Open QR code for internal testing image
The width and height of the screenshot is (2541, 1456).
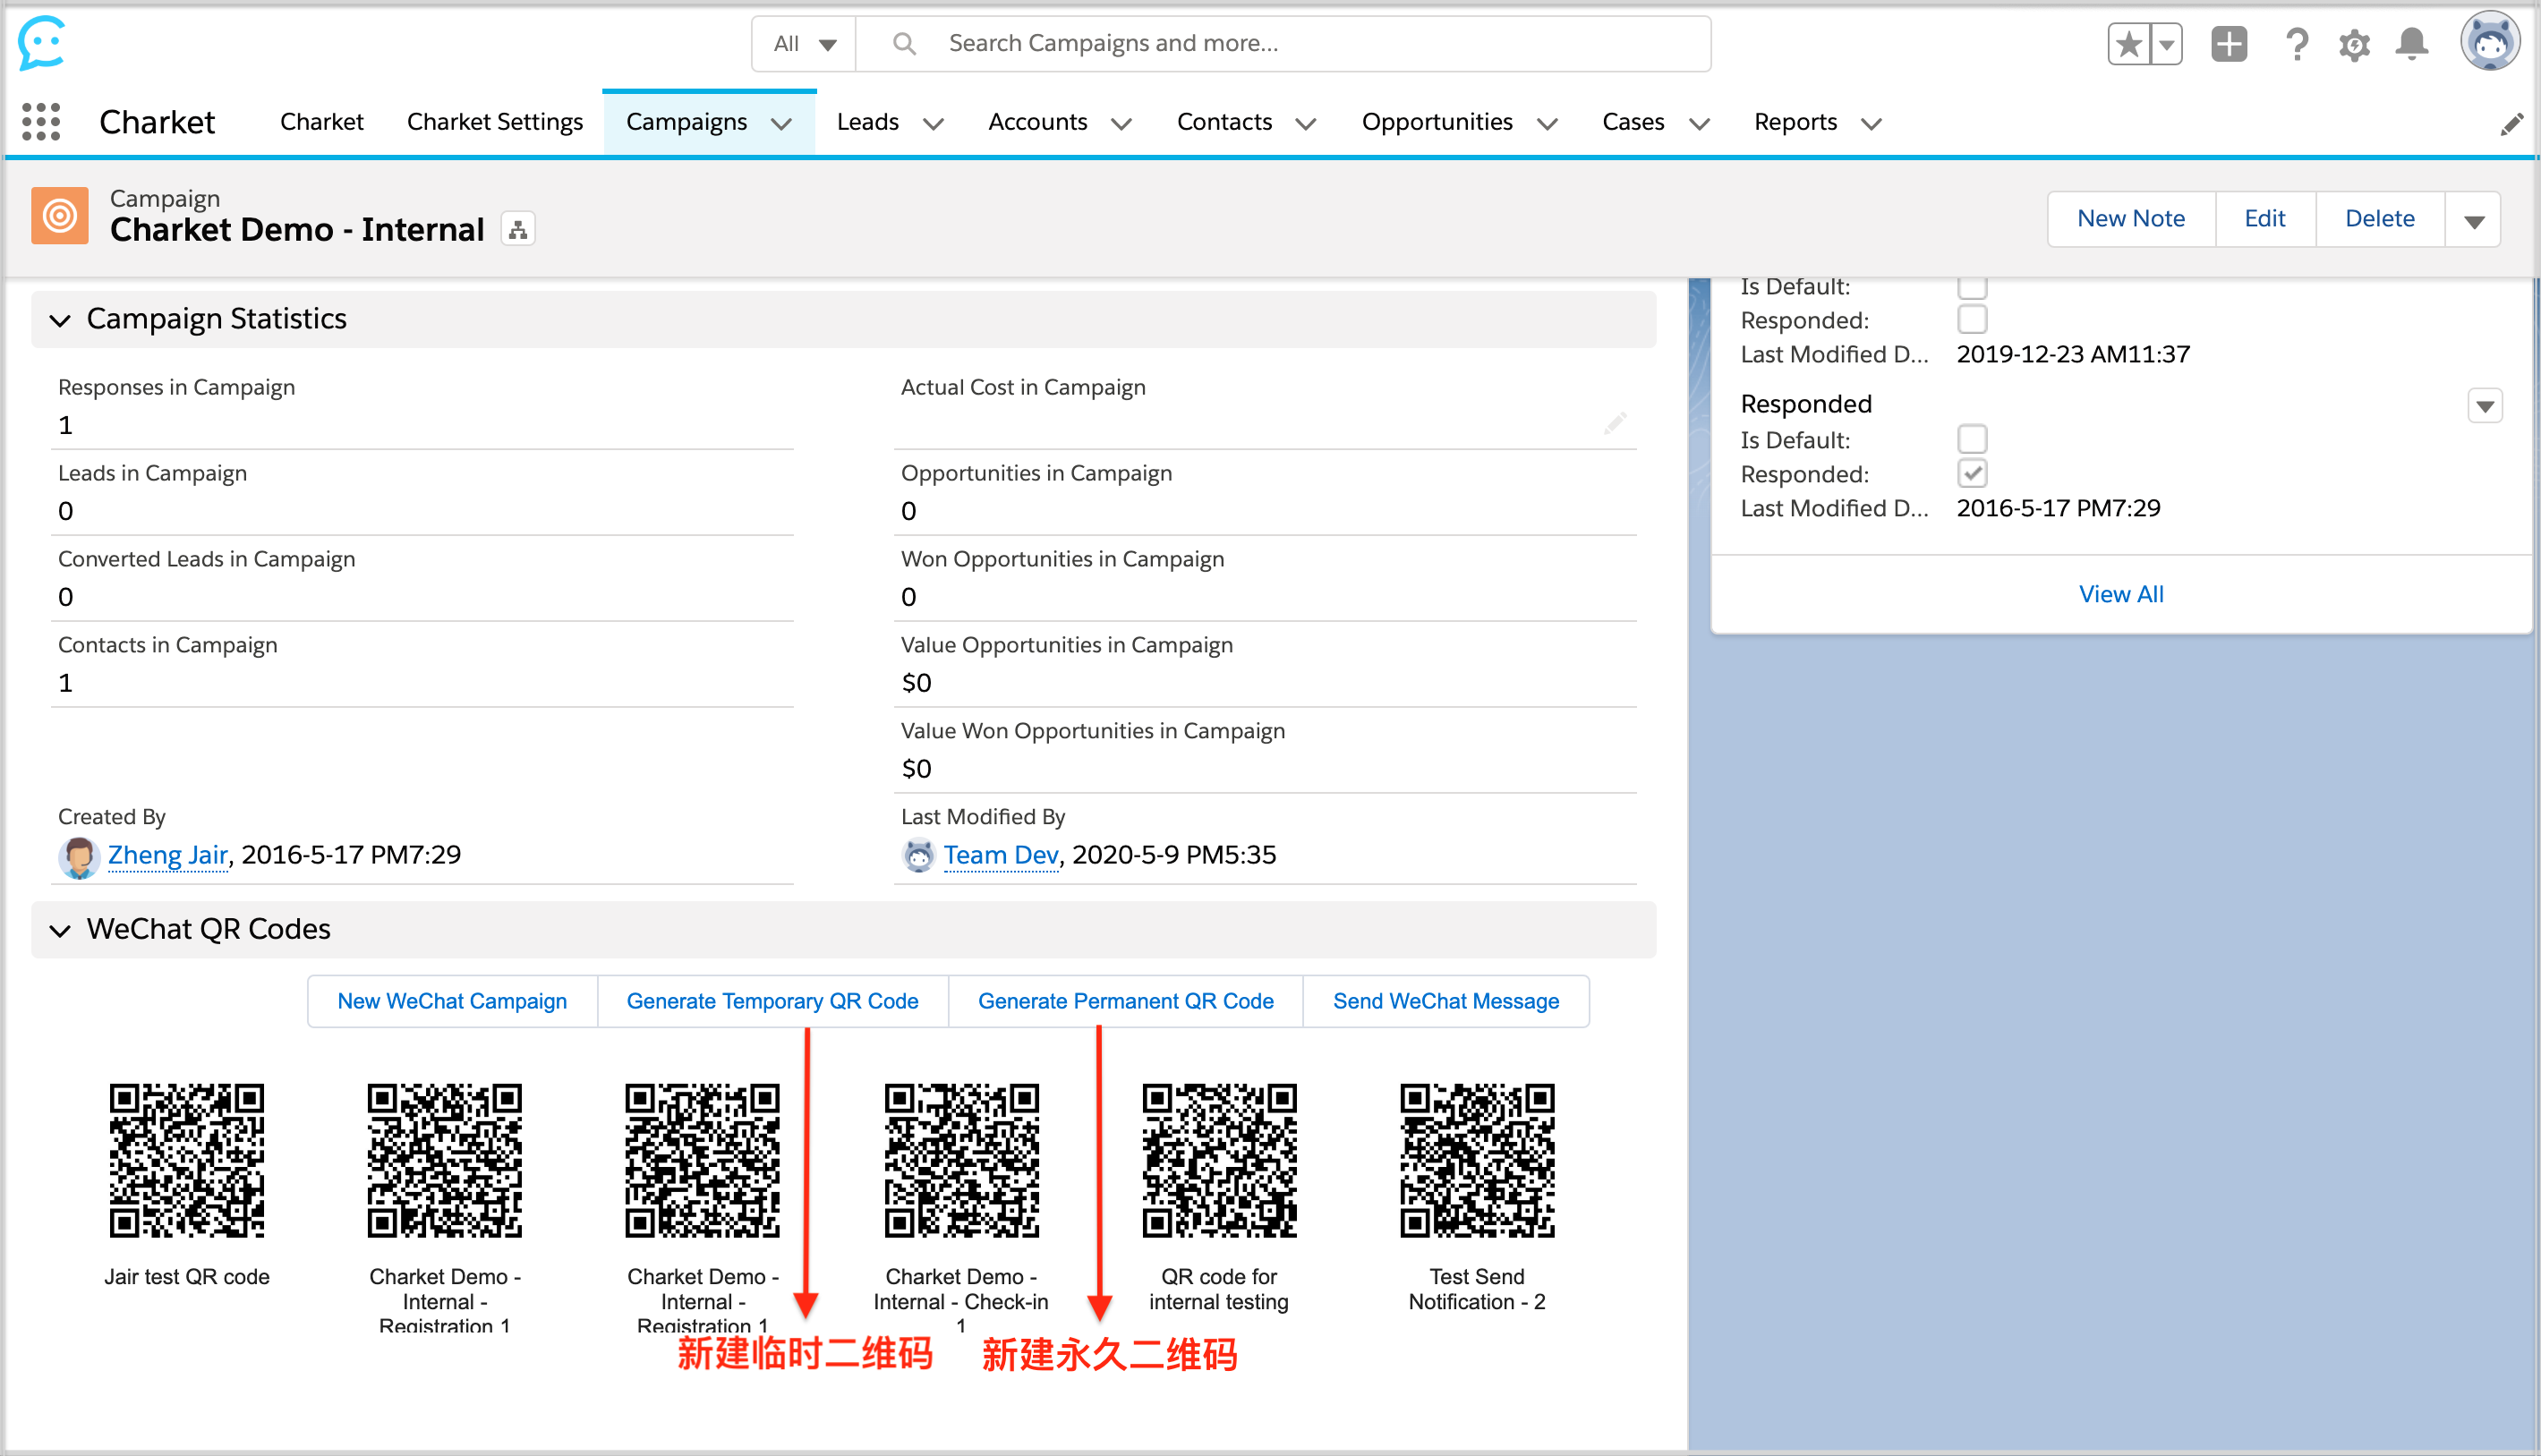pos(1219,1160)
